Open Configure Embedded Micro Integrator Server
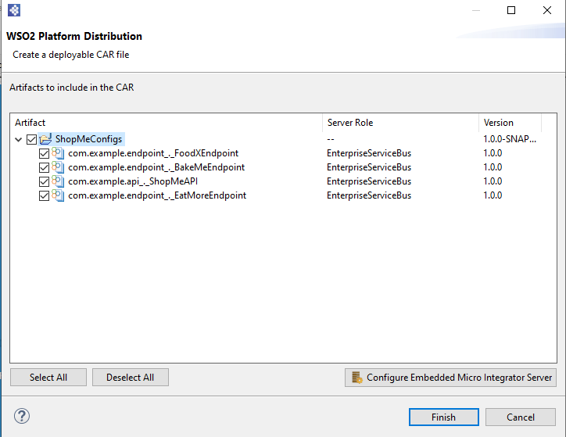The image size is (566, 437). pyautogui.click(x=450, y=378)
